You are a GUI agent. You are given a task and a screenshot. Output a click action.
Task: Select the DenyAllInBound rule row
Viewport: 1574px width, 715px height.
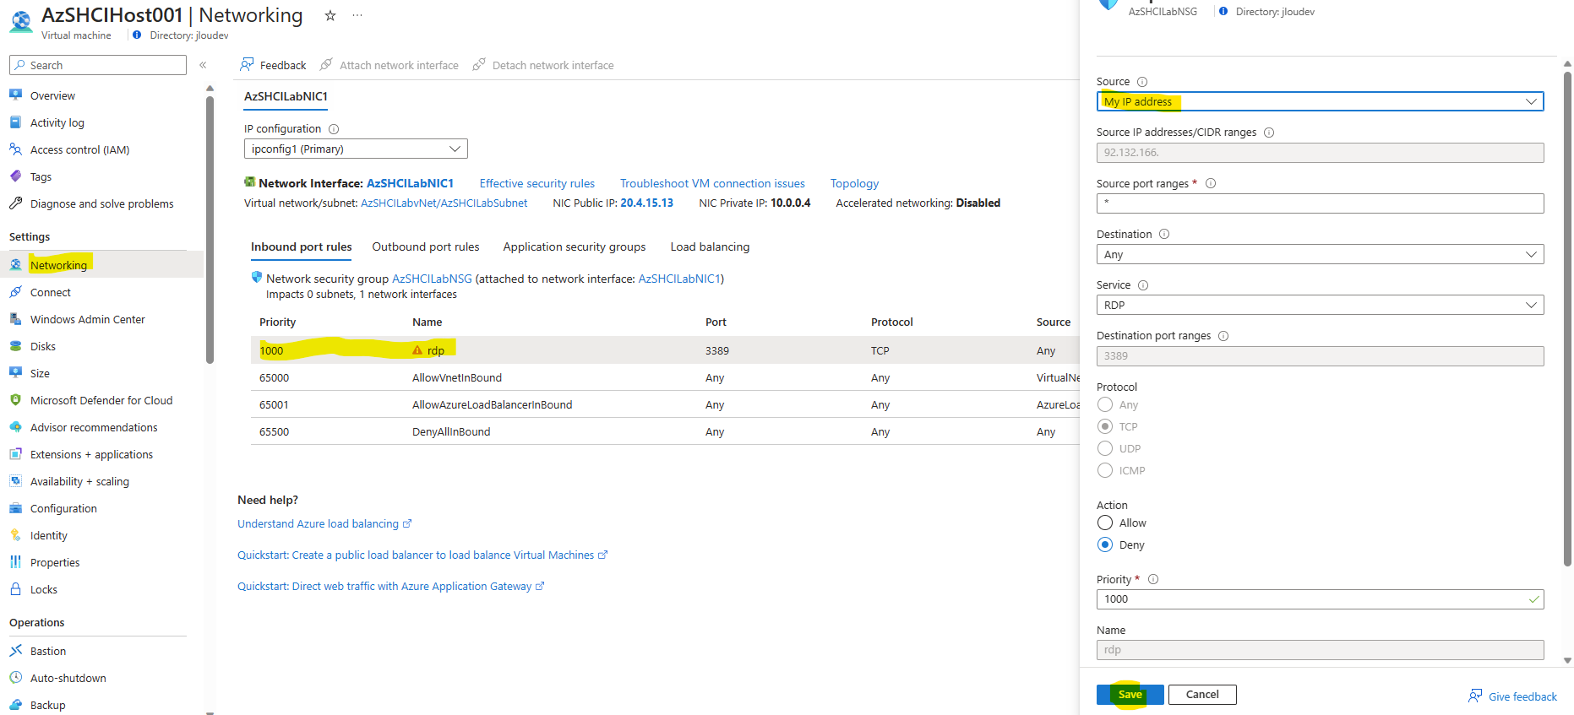point(665,431)
